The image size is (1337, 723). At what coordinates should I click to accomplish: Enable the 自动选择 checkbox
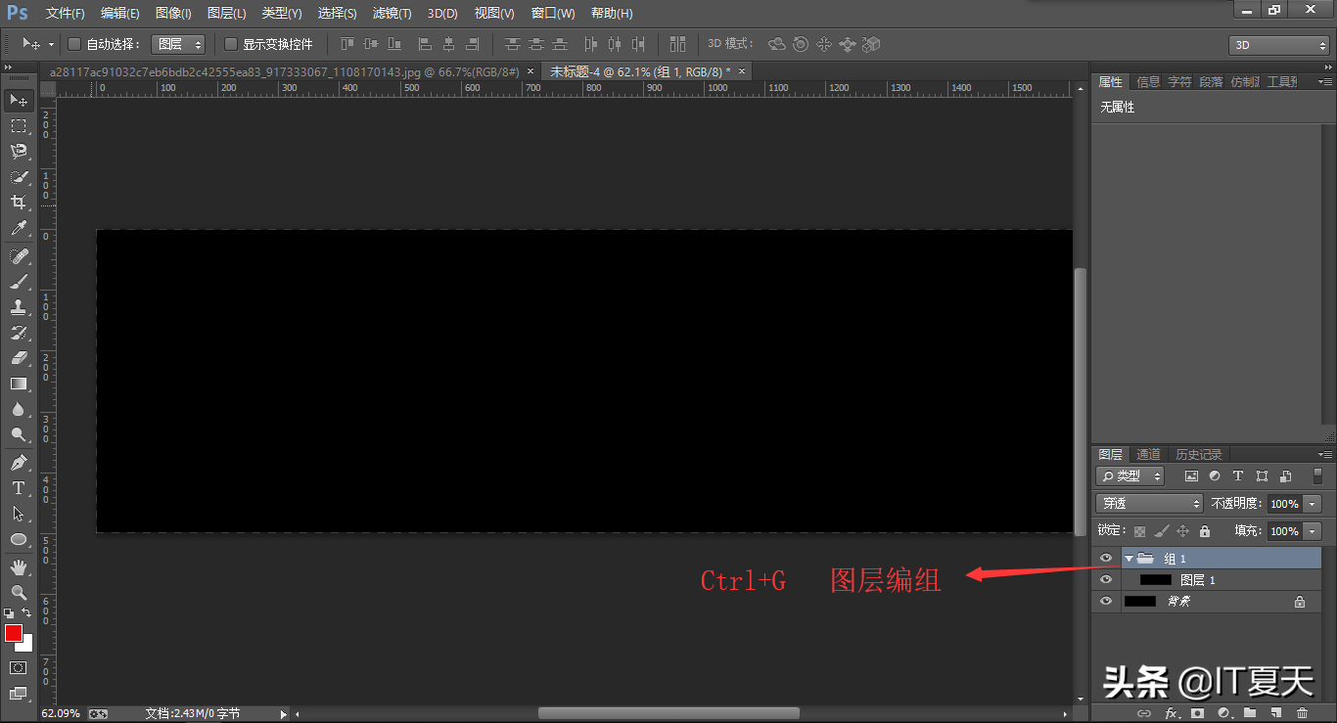pyautogui.click(x=74, y=44)
